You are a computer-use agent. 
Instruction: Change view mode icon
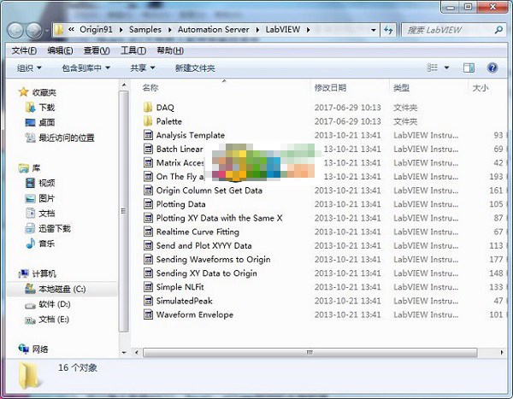(432, 67)
